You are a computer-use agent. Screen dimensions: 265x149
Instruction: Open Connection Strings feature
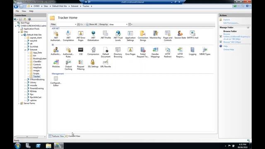143,36
